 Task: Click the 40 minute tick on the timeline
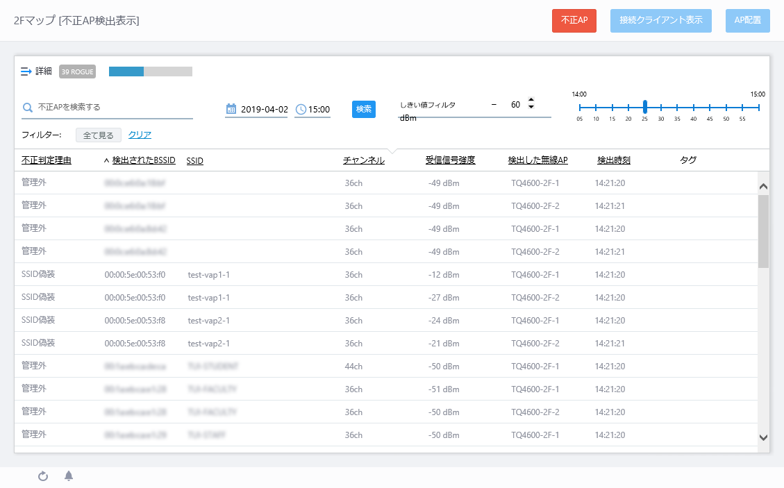click(694, 107)
